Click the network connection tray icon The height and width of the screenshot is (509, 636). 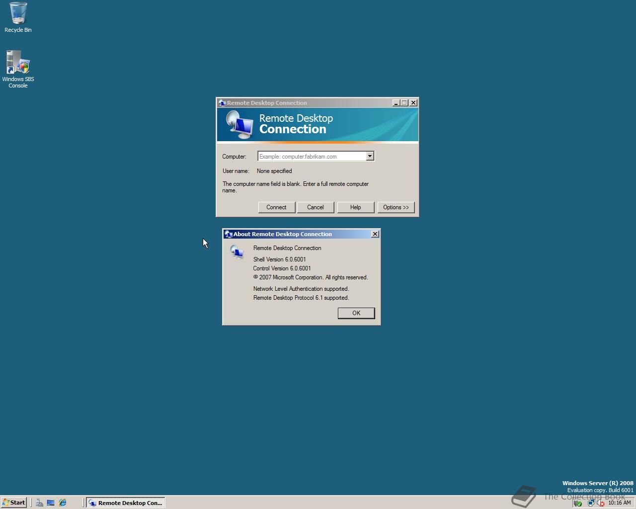tap(591, 503)
